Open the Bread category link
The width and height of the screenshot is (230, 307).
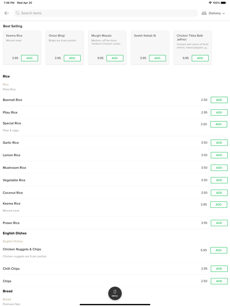pos(7,299)
